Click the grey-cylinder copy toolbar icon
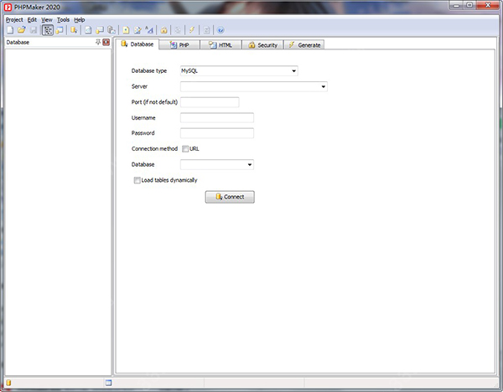This screenshot has height=392, width=503. point(111,30)
